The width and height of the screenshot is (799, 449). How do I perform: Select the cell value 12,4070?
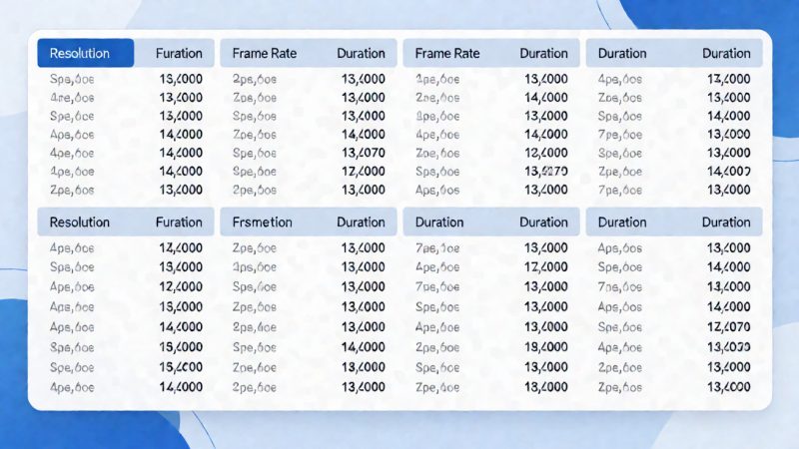coord(729,327)
